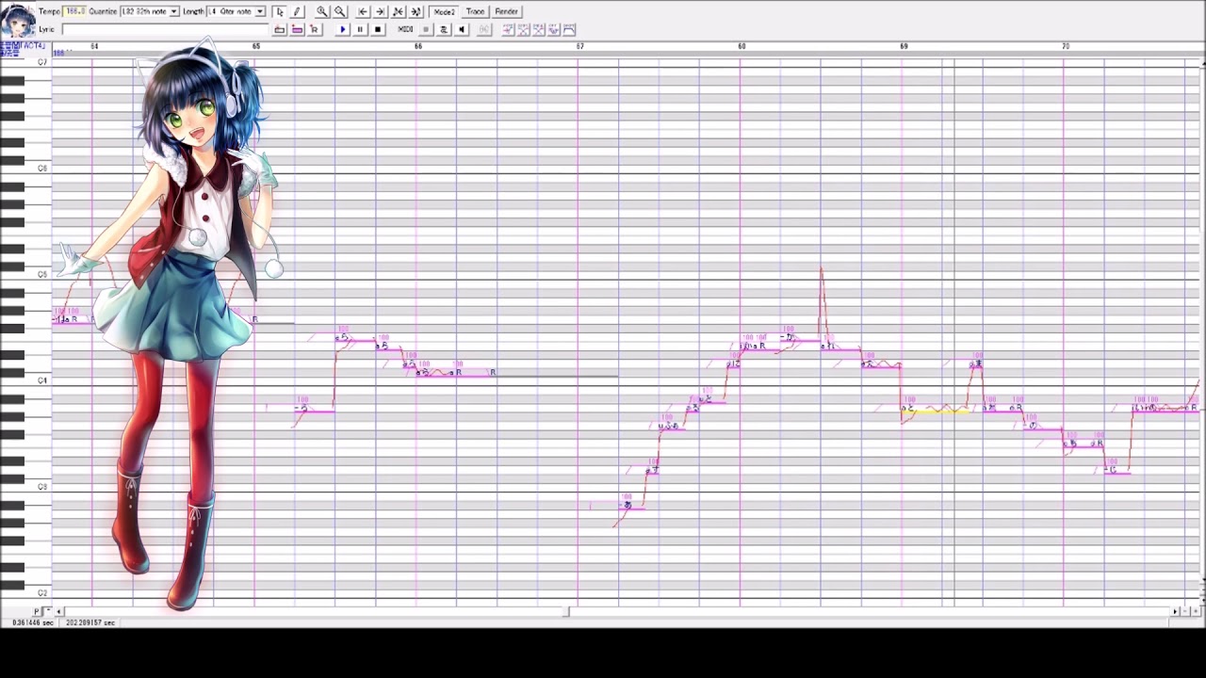Screen dimensions: 1206x678
Task: Click the insert rest R icon
Action: [314, 29]
